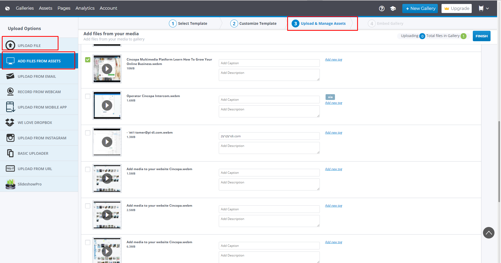Open the Select Template step

188,23
